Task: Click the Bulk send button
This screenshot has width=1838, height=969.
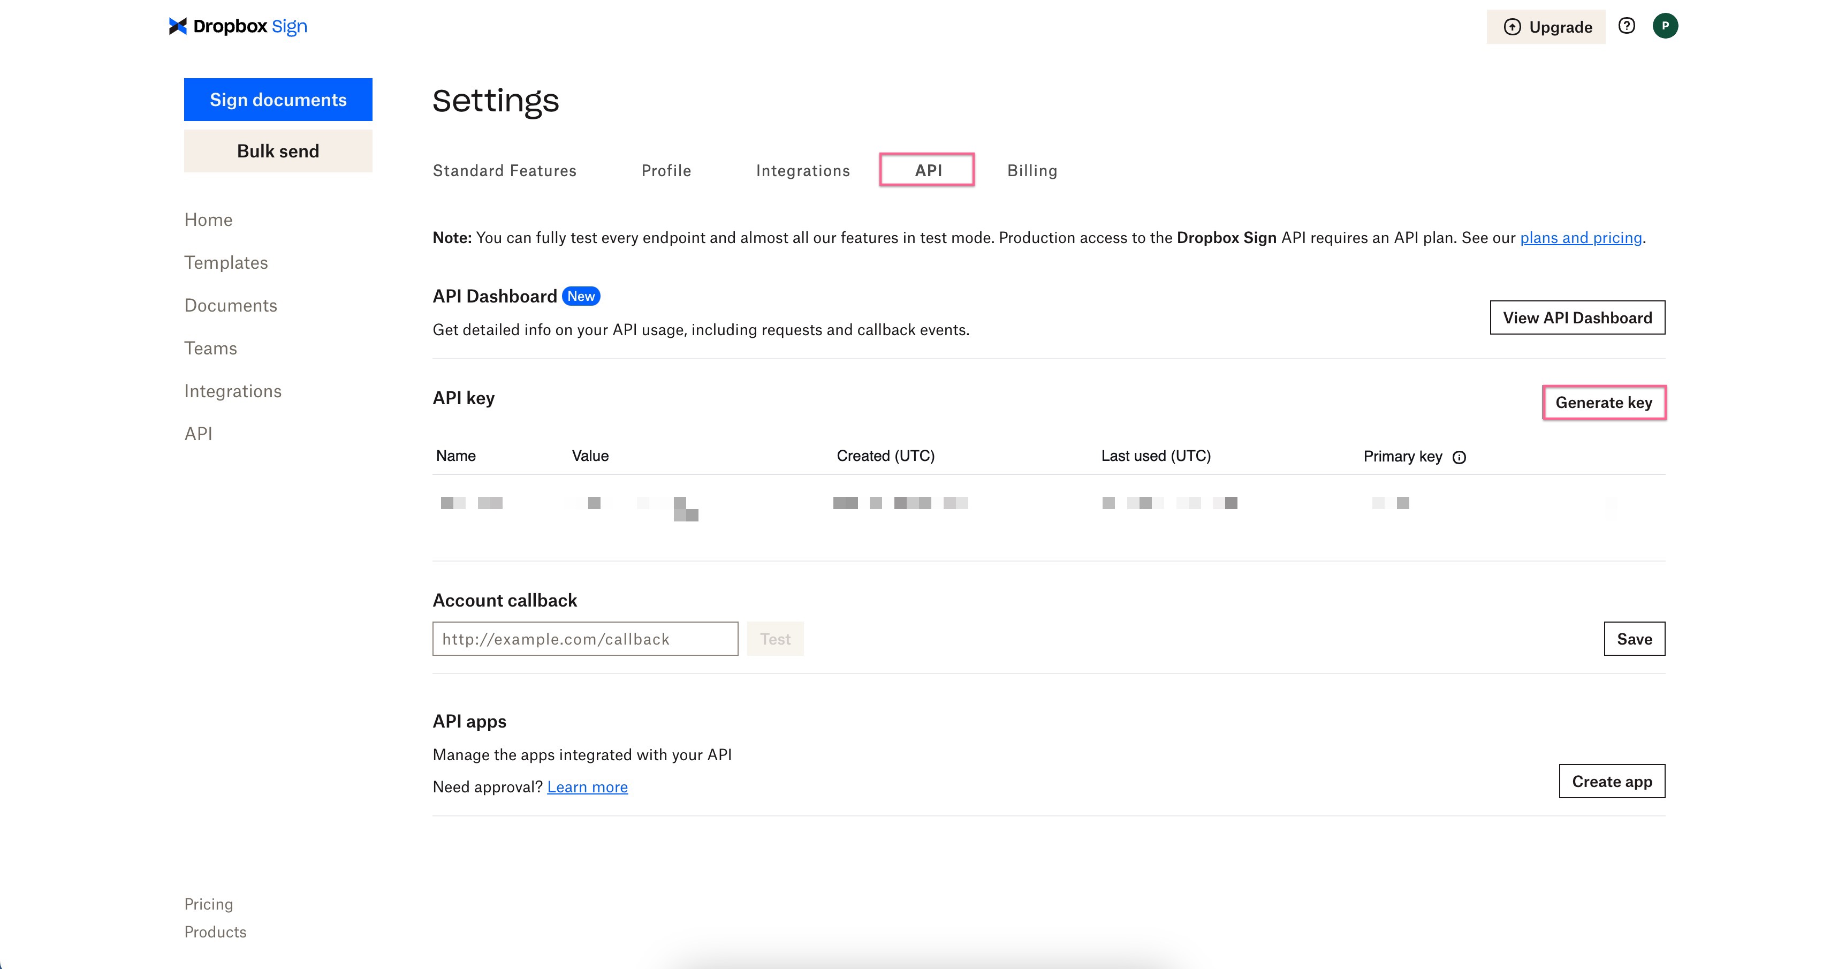Action: click(278, 150)
